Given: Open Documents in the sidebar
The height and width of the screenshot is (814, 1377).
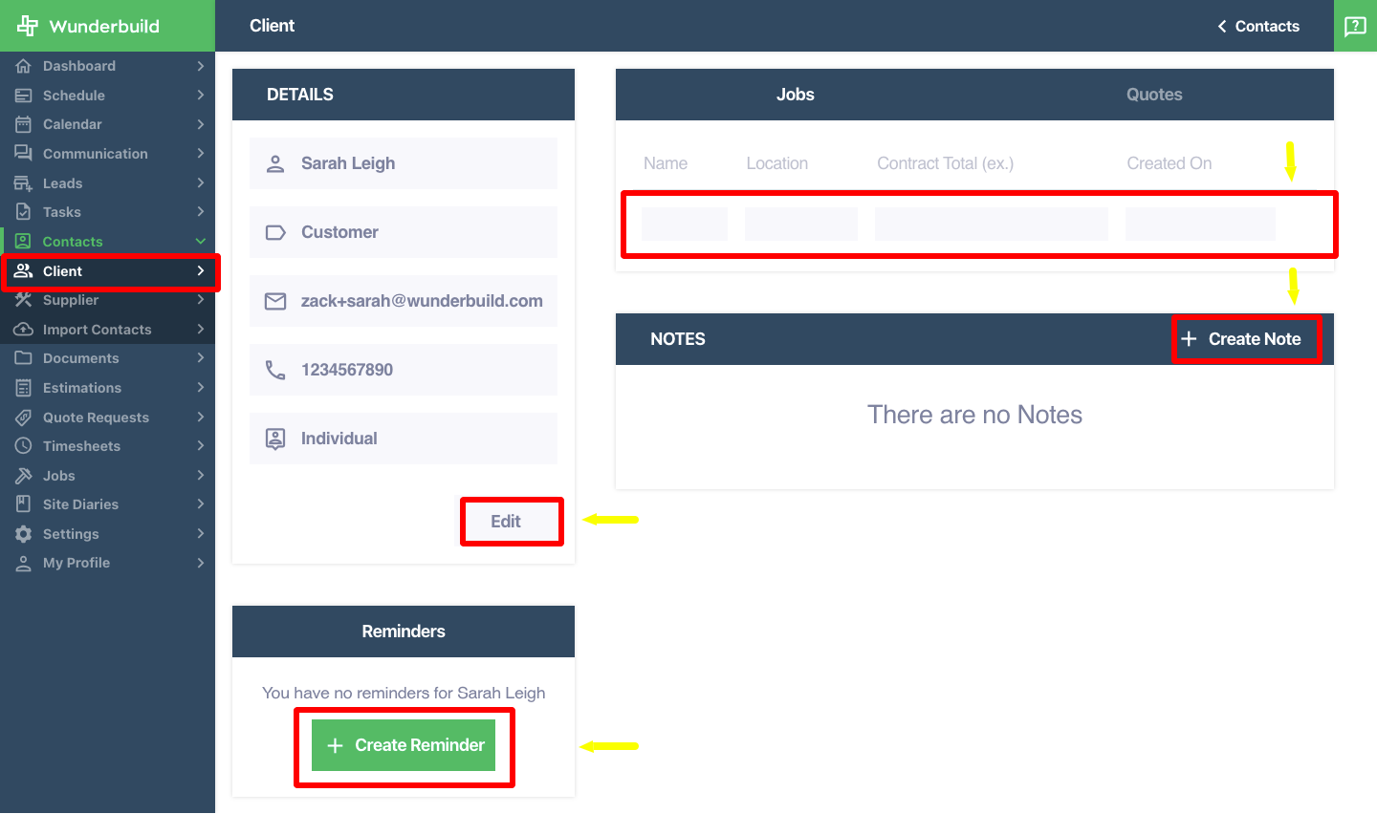Looking at the screenshot, I should [x=107, y=358].
